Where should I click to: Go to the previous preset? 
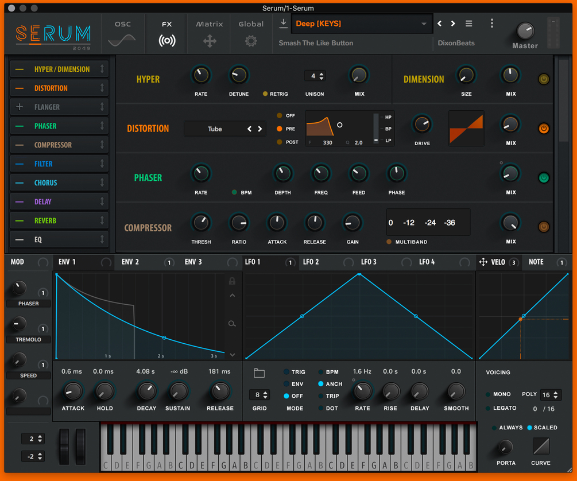[439, 24]
